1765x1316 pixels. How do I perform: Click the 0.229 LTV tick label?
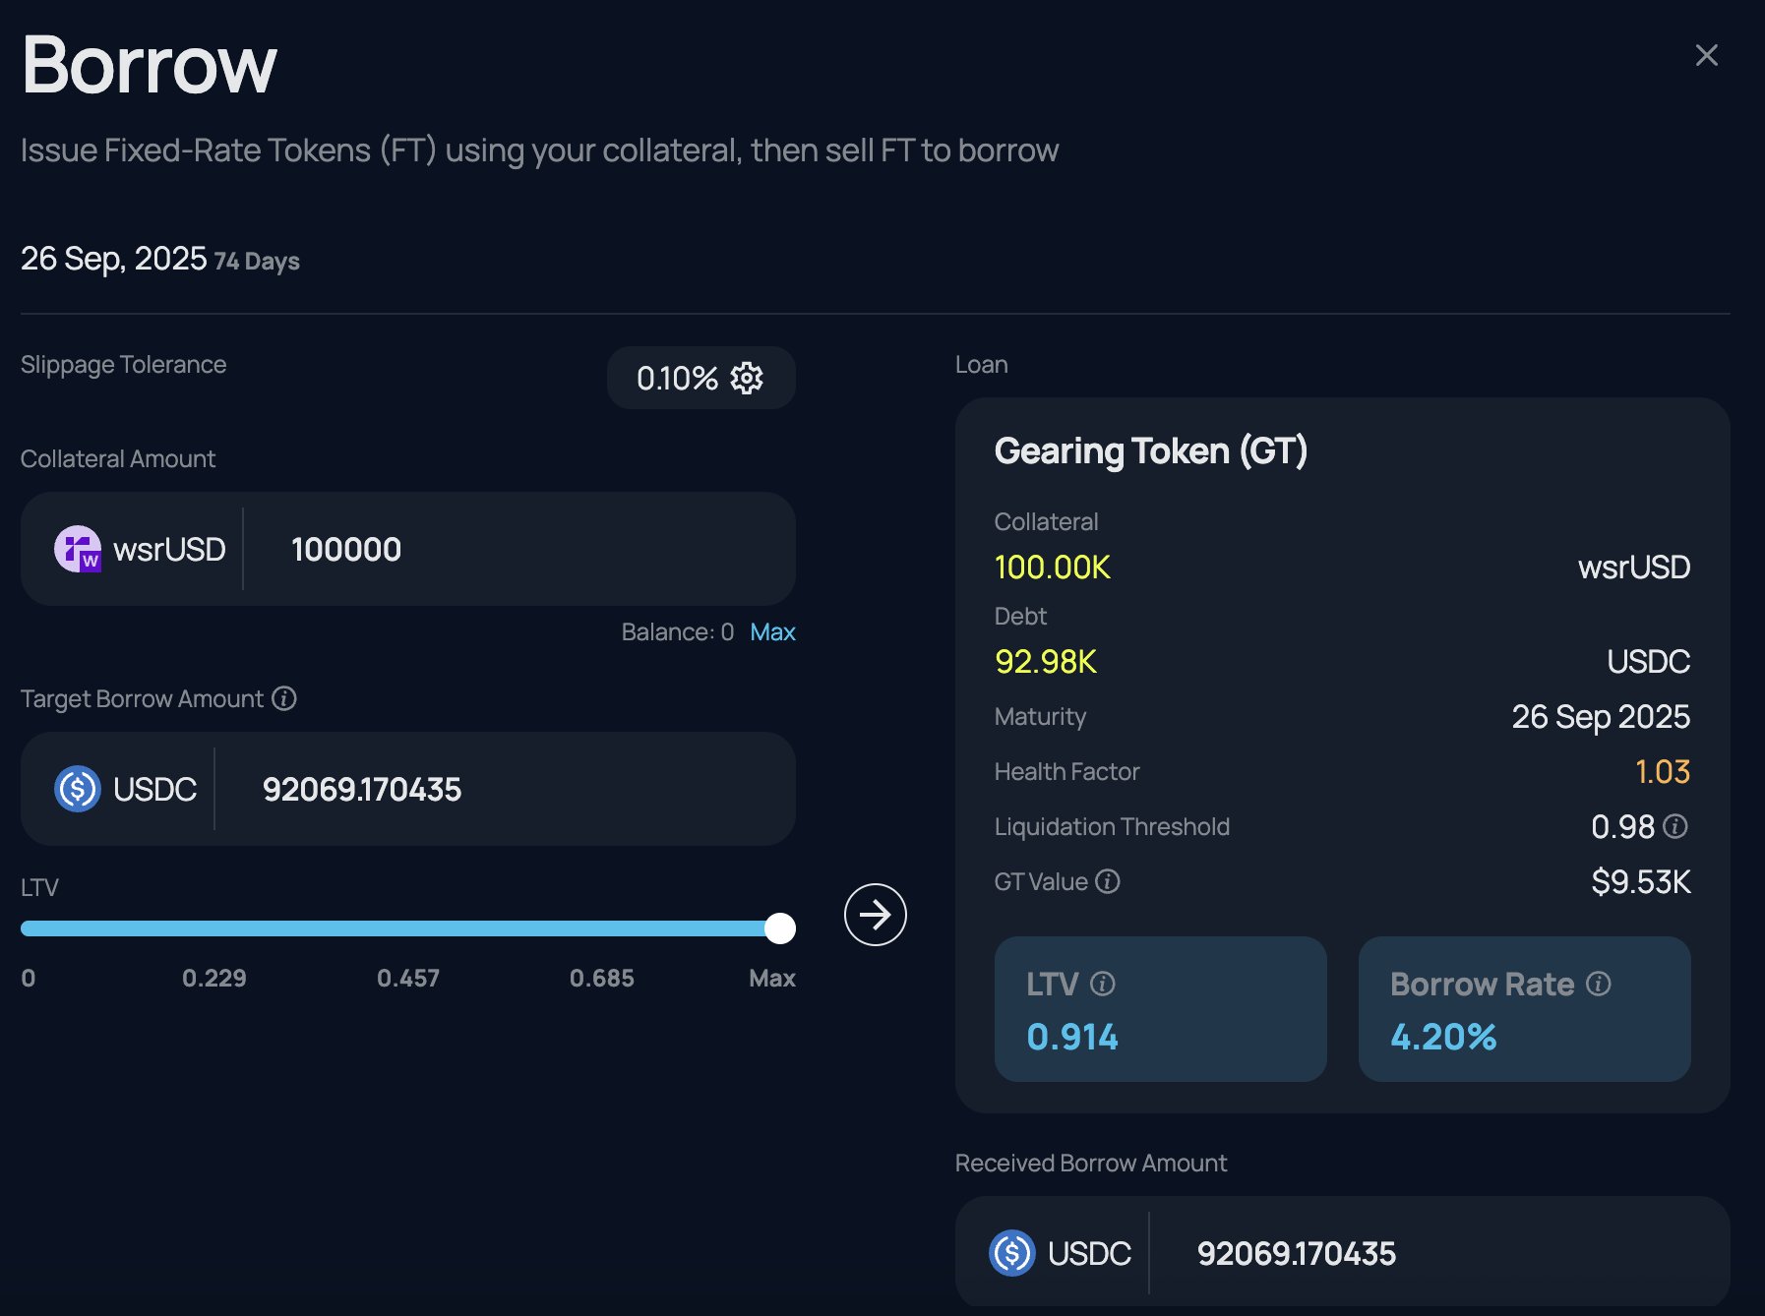214,978
